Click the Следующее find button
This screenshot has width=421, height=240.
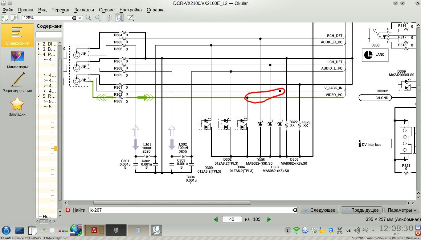(319, 210)
